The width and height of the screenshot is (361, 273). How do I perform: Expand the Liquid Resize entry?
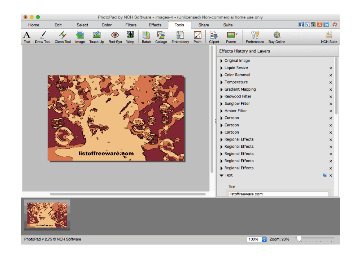pos(221,68)
